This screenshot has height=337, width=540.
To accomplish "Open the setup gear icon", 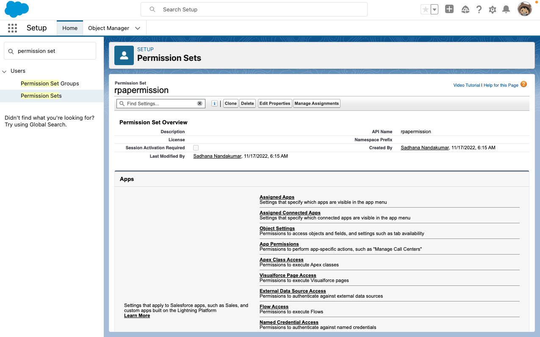I will tap(493, 9).
